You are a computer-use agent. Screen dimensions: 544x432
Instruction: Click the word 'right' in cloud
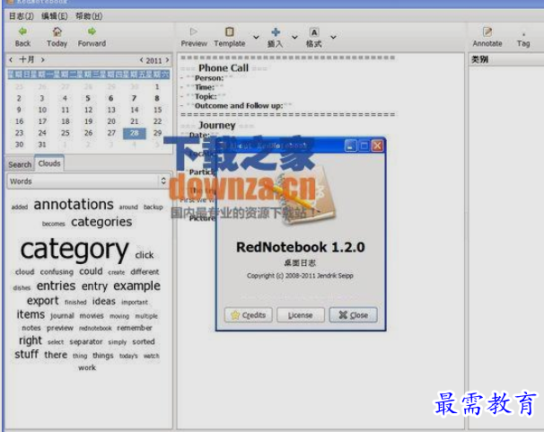tap(31, 340)
